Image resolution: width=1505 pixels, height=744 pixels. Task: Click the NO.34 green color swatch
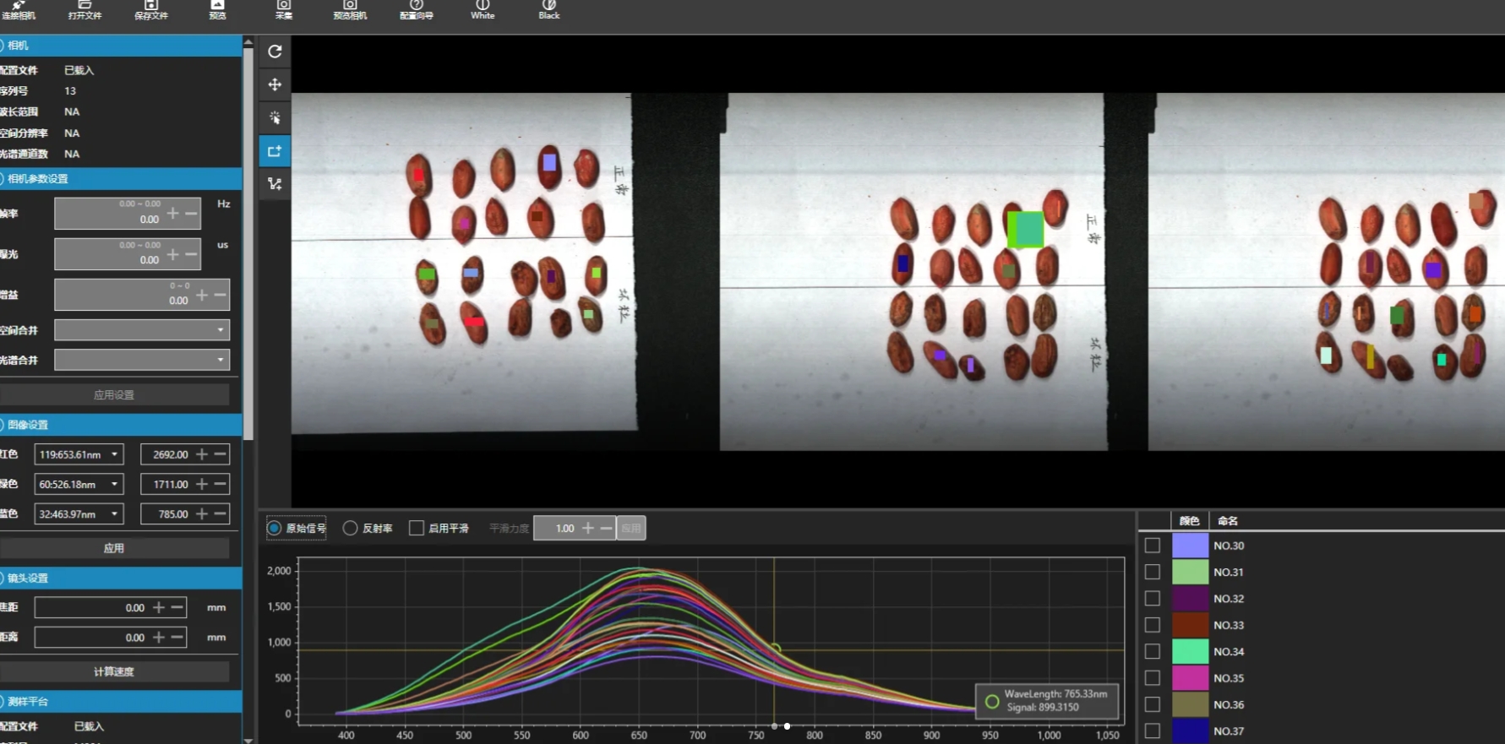[1190, 651]
